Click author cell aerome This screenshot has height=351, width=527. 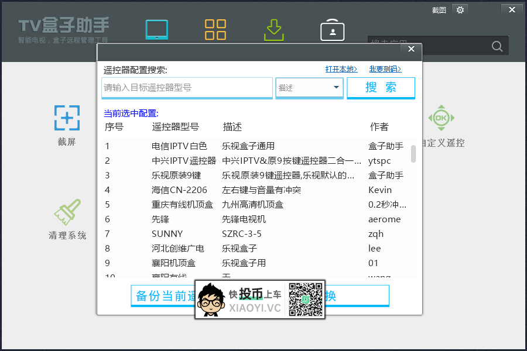click(385, 219)
